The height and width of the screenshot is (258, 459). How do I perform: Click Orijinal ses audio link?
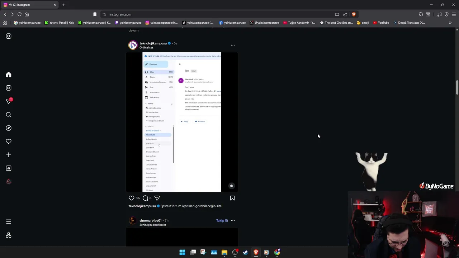[x=146, y=47]
